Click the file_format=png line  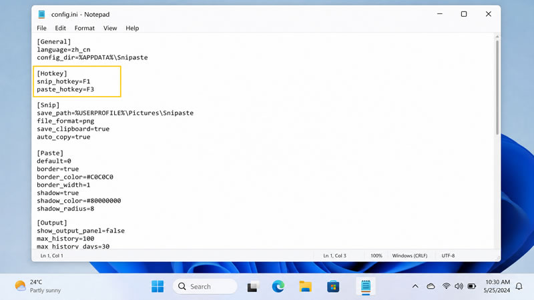(65, 121)
